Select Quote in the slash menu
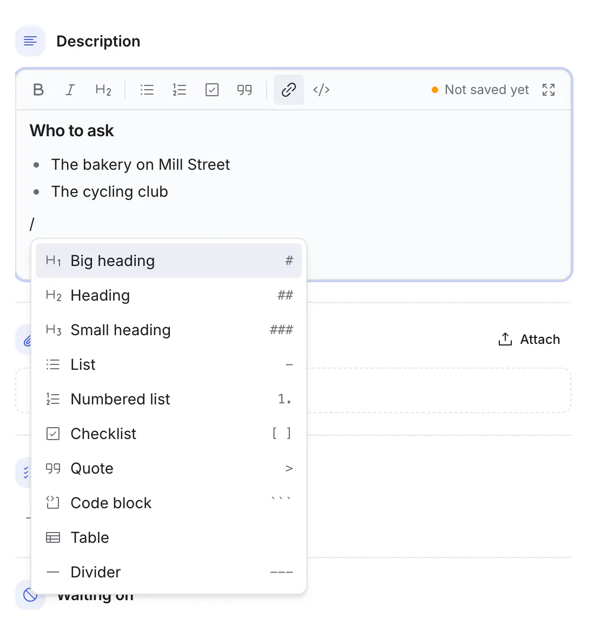 (x=169, y=468)
